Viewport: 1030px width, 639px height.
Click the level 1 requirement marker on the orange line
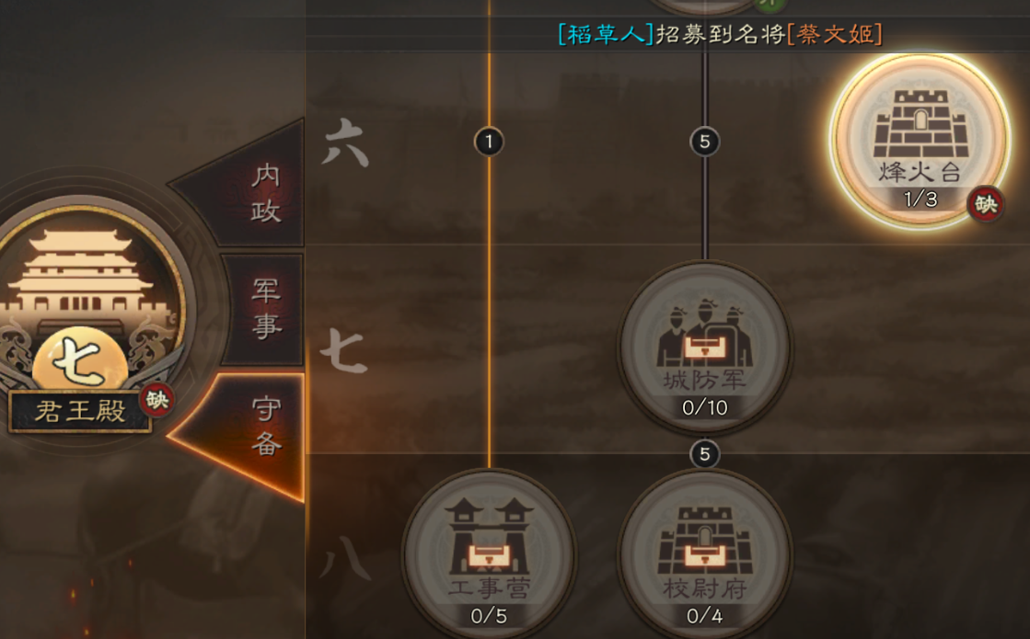(x=489, y=141)
